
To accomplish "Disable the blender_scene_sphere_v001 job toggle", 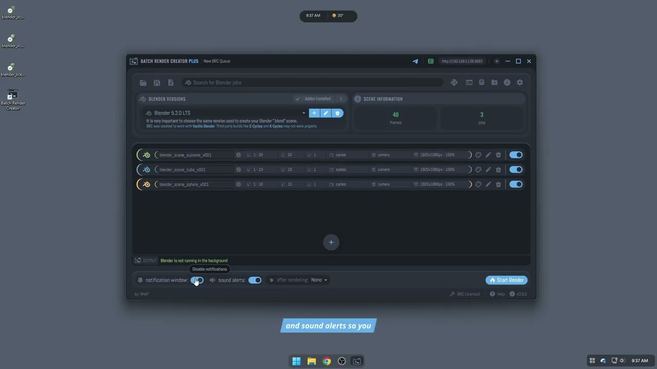I will [x=516, y=184].
